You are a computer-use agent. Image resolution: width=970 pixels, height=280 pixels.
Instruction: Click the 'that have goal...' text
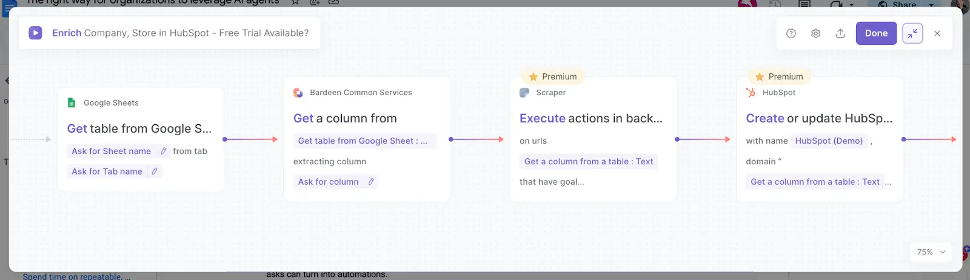[552, 182]
